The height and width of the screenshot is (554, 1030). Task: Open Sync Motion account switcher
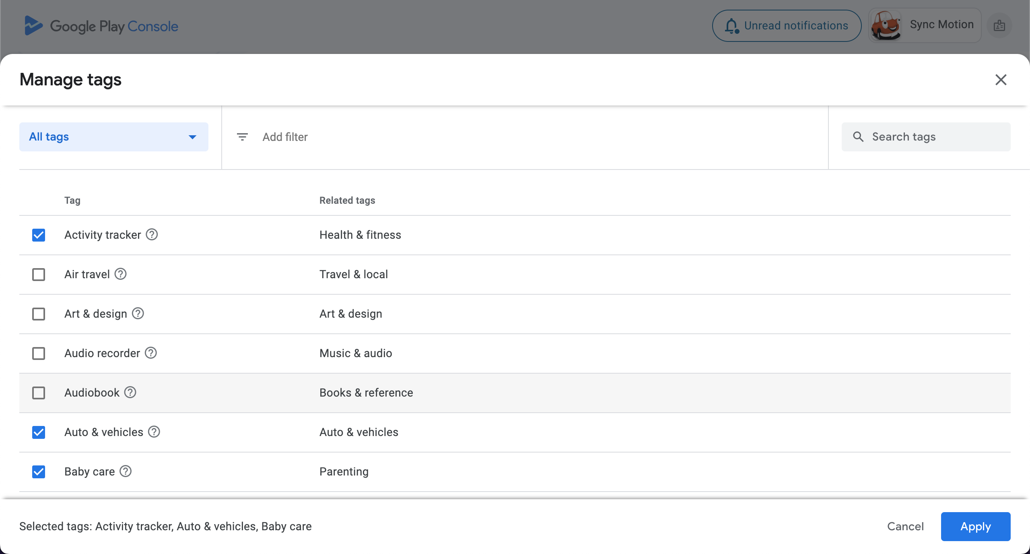925,25
